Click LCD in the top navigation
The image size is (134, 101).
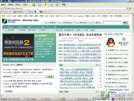coord(47,16)
